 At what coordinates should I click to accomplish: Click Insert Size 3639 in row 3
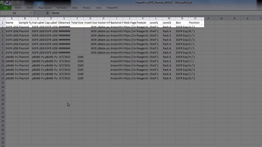coord(90,31)
